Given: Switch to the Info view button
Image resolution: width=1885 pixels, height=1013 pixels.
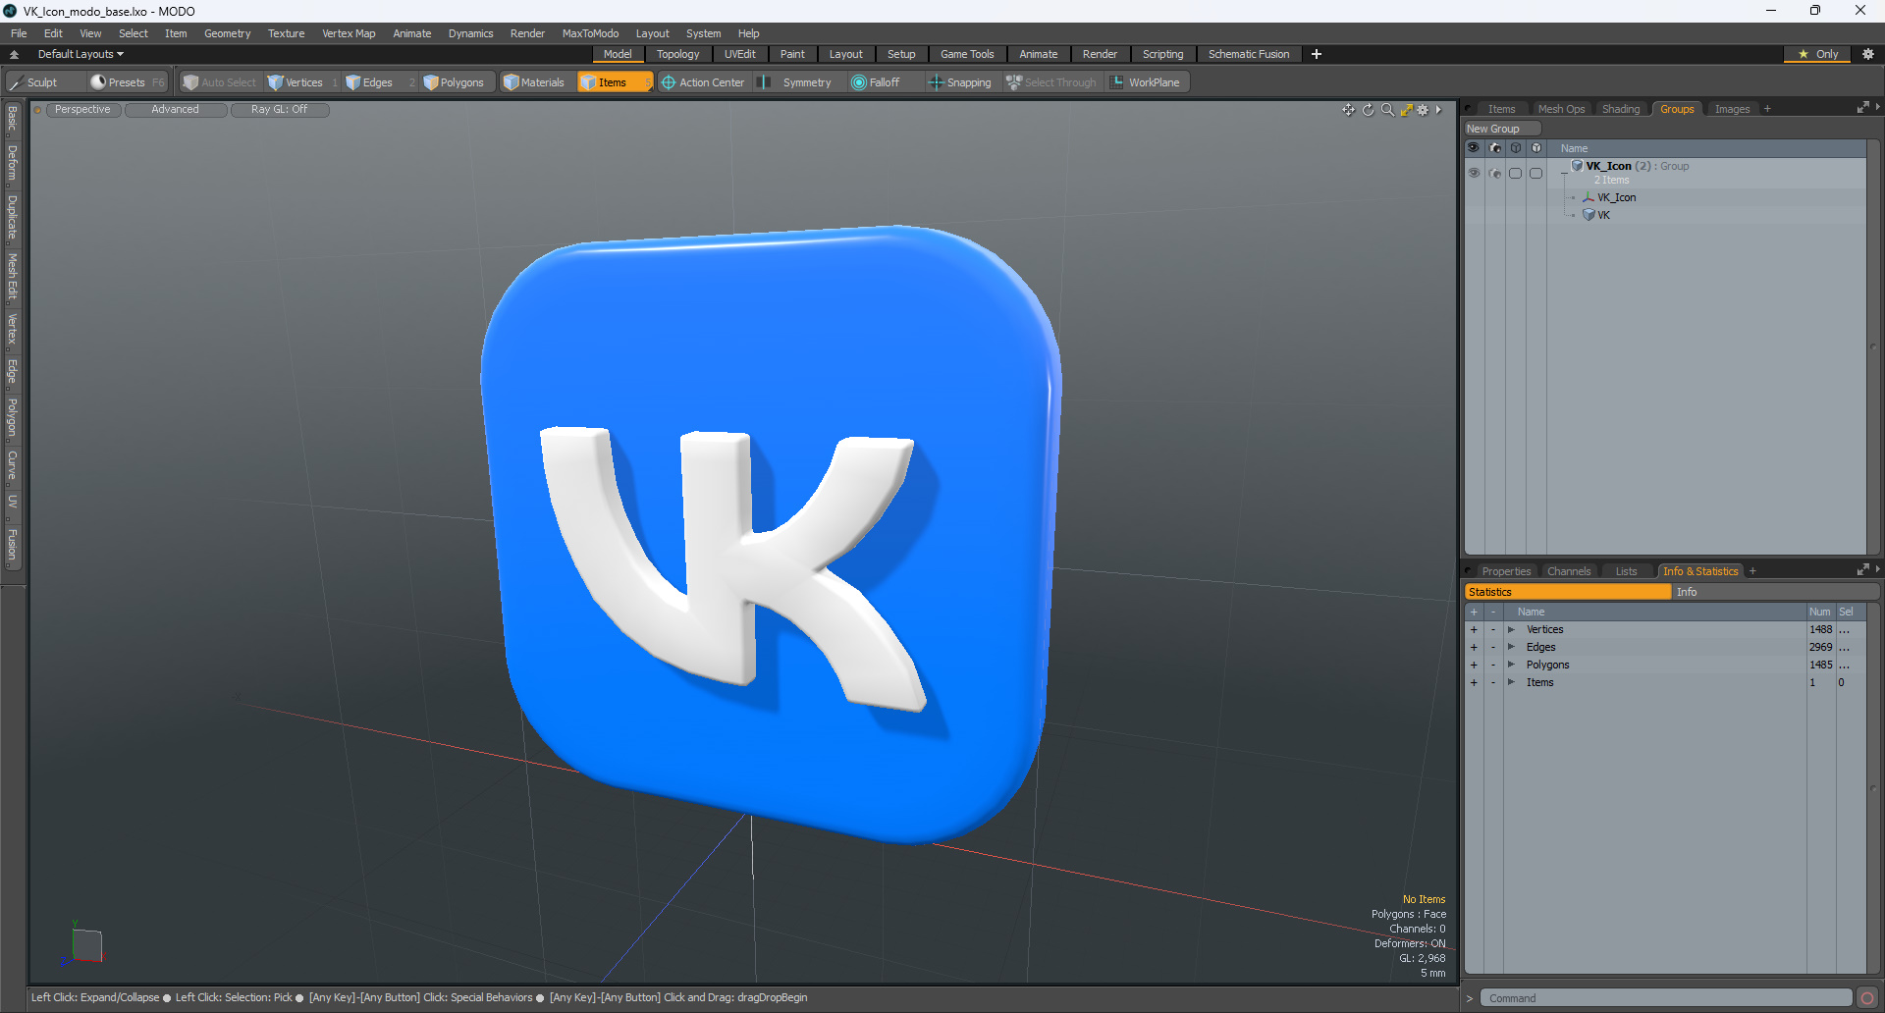Looking at the screenshot, I should coord(1775,592).
